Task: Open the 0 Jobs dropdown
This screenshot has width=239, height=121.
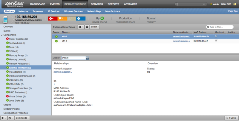Action: coord(231,118)
